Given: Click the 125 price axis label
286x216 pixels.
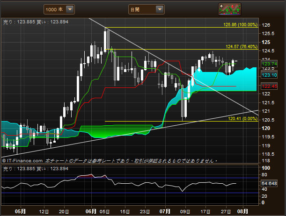Looking at the screenshot, I should tap(266, 42).
